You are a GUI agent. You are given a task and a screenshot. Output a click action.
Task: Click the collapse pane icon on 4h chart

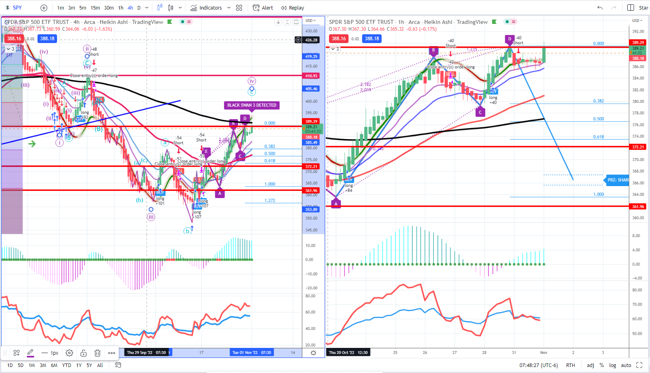[x=287, y=22]
